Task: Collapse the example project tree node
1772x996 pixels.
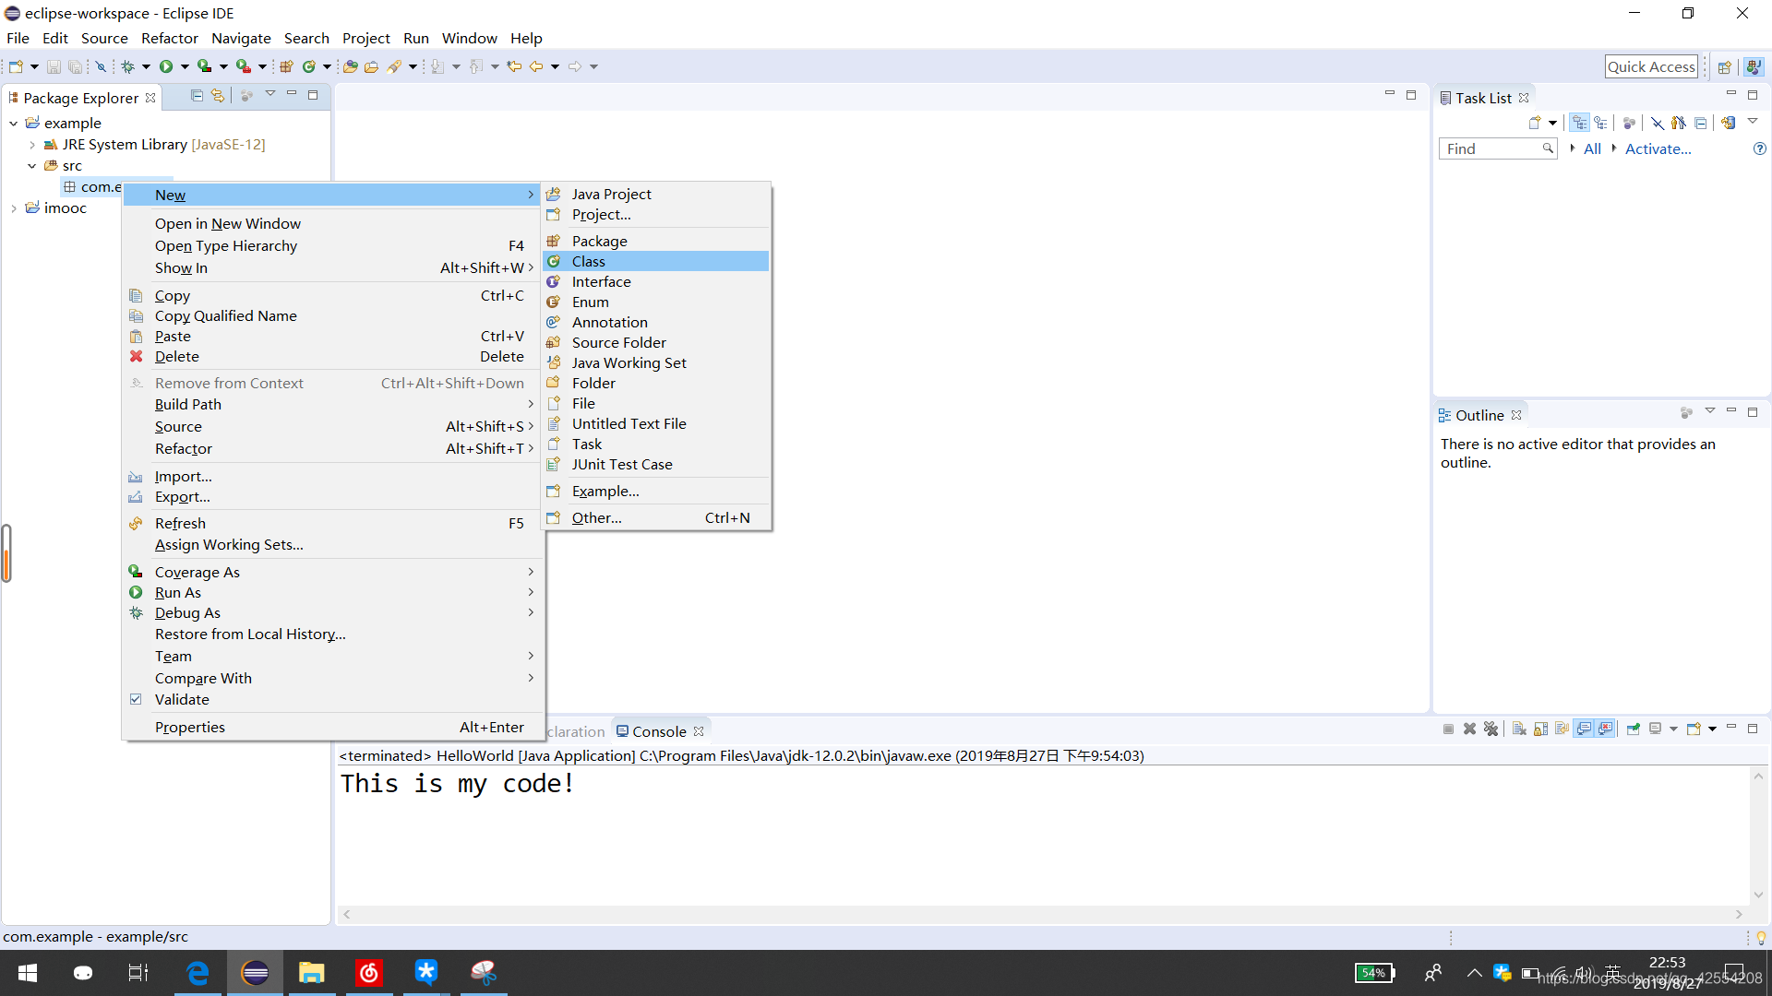Action: tap(13, 123)
